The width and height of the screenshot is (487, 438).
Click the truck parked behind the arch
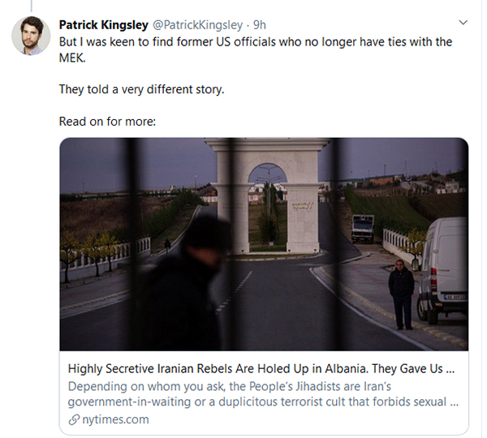[x=363, y=227]
